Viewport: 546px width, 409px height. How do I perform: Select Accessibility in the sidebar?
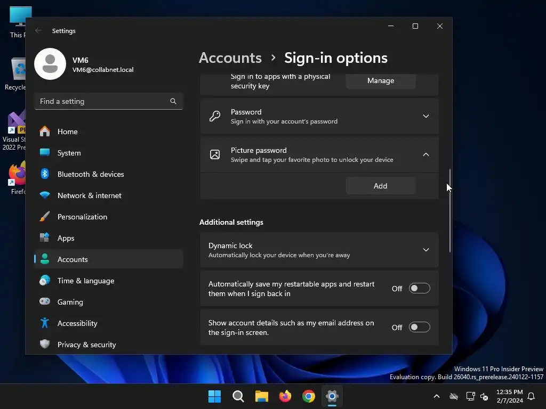point(109,323)
